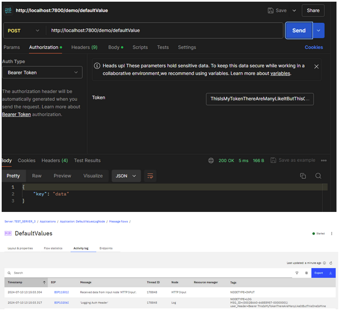Screen dimensions: 339x311
Task: Open the Server: TEST_SERVER_3 breadcrumb
Action: [x=20, y=222]
